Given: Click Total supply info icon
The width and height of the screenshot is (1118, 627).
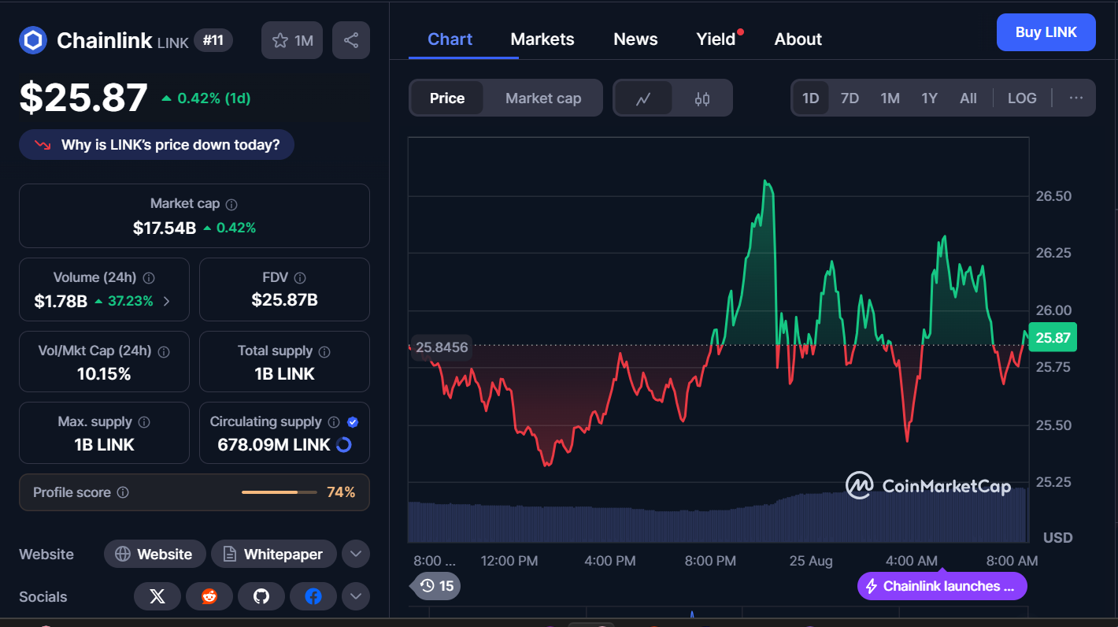Looking at the screenshot, I should pos(324,351).
